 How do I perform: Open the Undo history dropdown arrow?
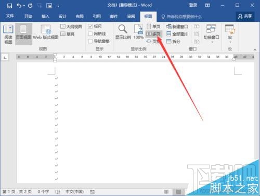coord(24,6)
